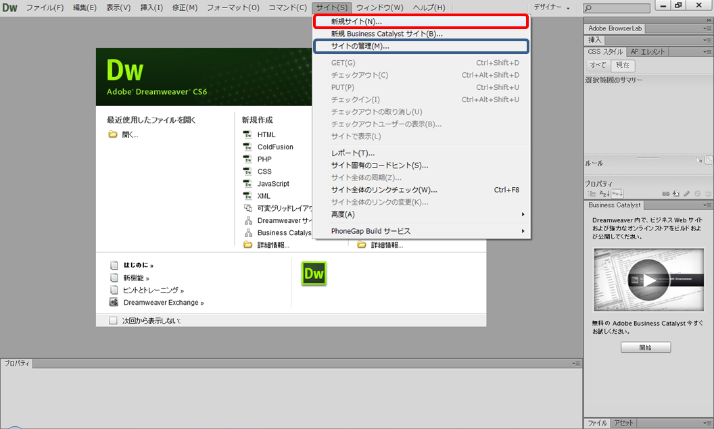Toggle the 現在 view in CSS panel
Viewport: 714px width, 429px height.
point(623,66)
